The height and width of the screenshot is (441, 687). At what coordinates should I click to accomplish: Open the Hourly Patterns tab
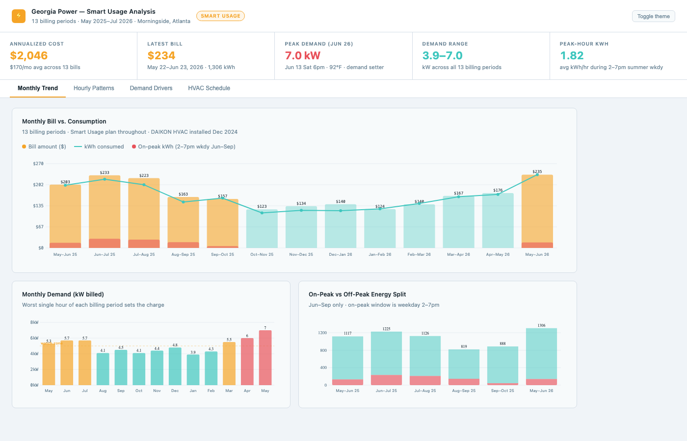click(94, 88)
